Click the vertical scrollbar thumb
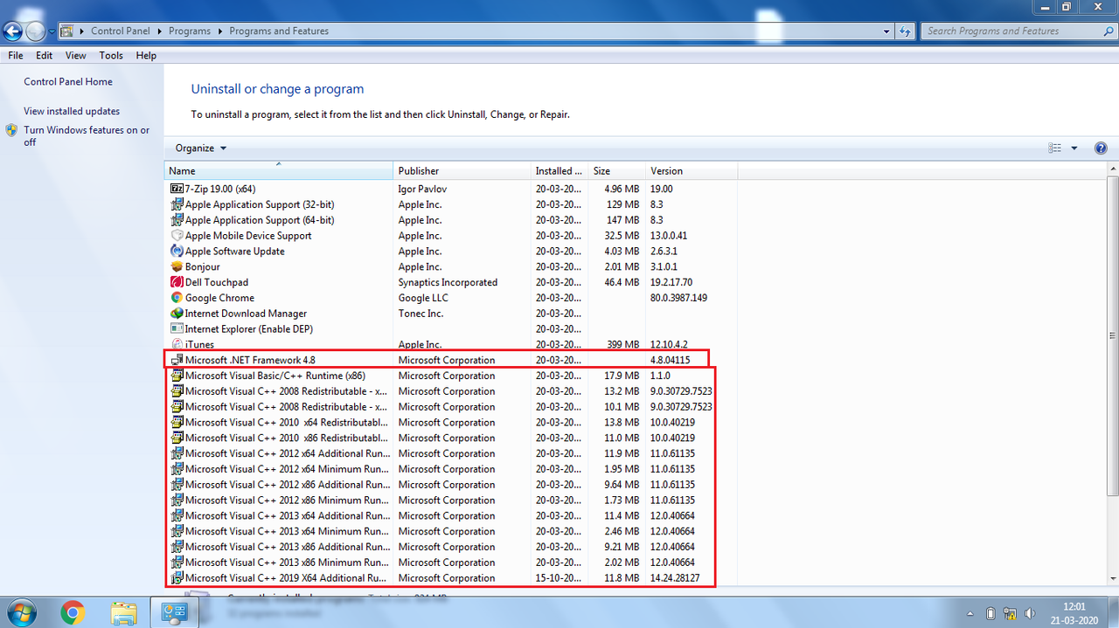Viewport: 1119px width, 628px height. pyautogui.click(x=1113, y=335)
